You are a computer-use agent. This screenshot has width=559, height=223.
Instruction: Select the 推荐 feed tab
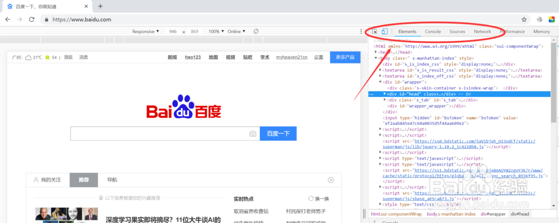pyautogui.click(x=84, y=180)
